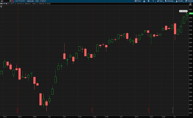
Task: Click the 12/7 date label
Action: pos(121,117)
